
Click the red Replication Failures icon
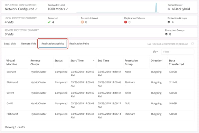click(125, 22)
